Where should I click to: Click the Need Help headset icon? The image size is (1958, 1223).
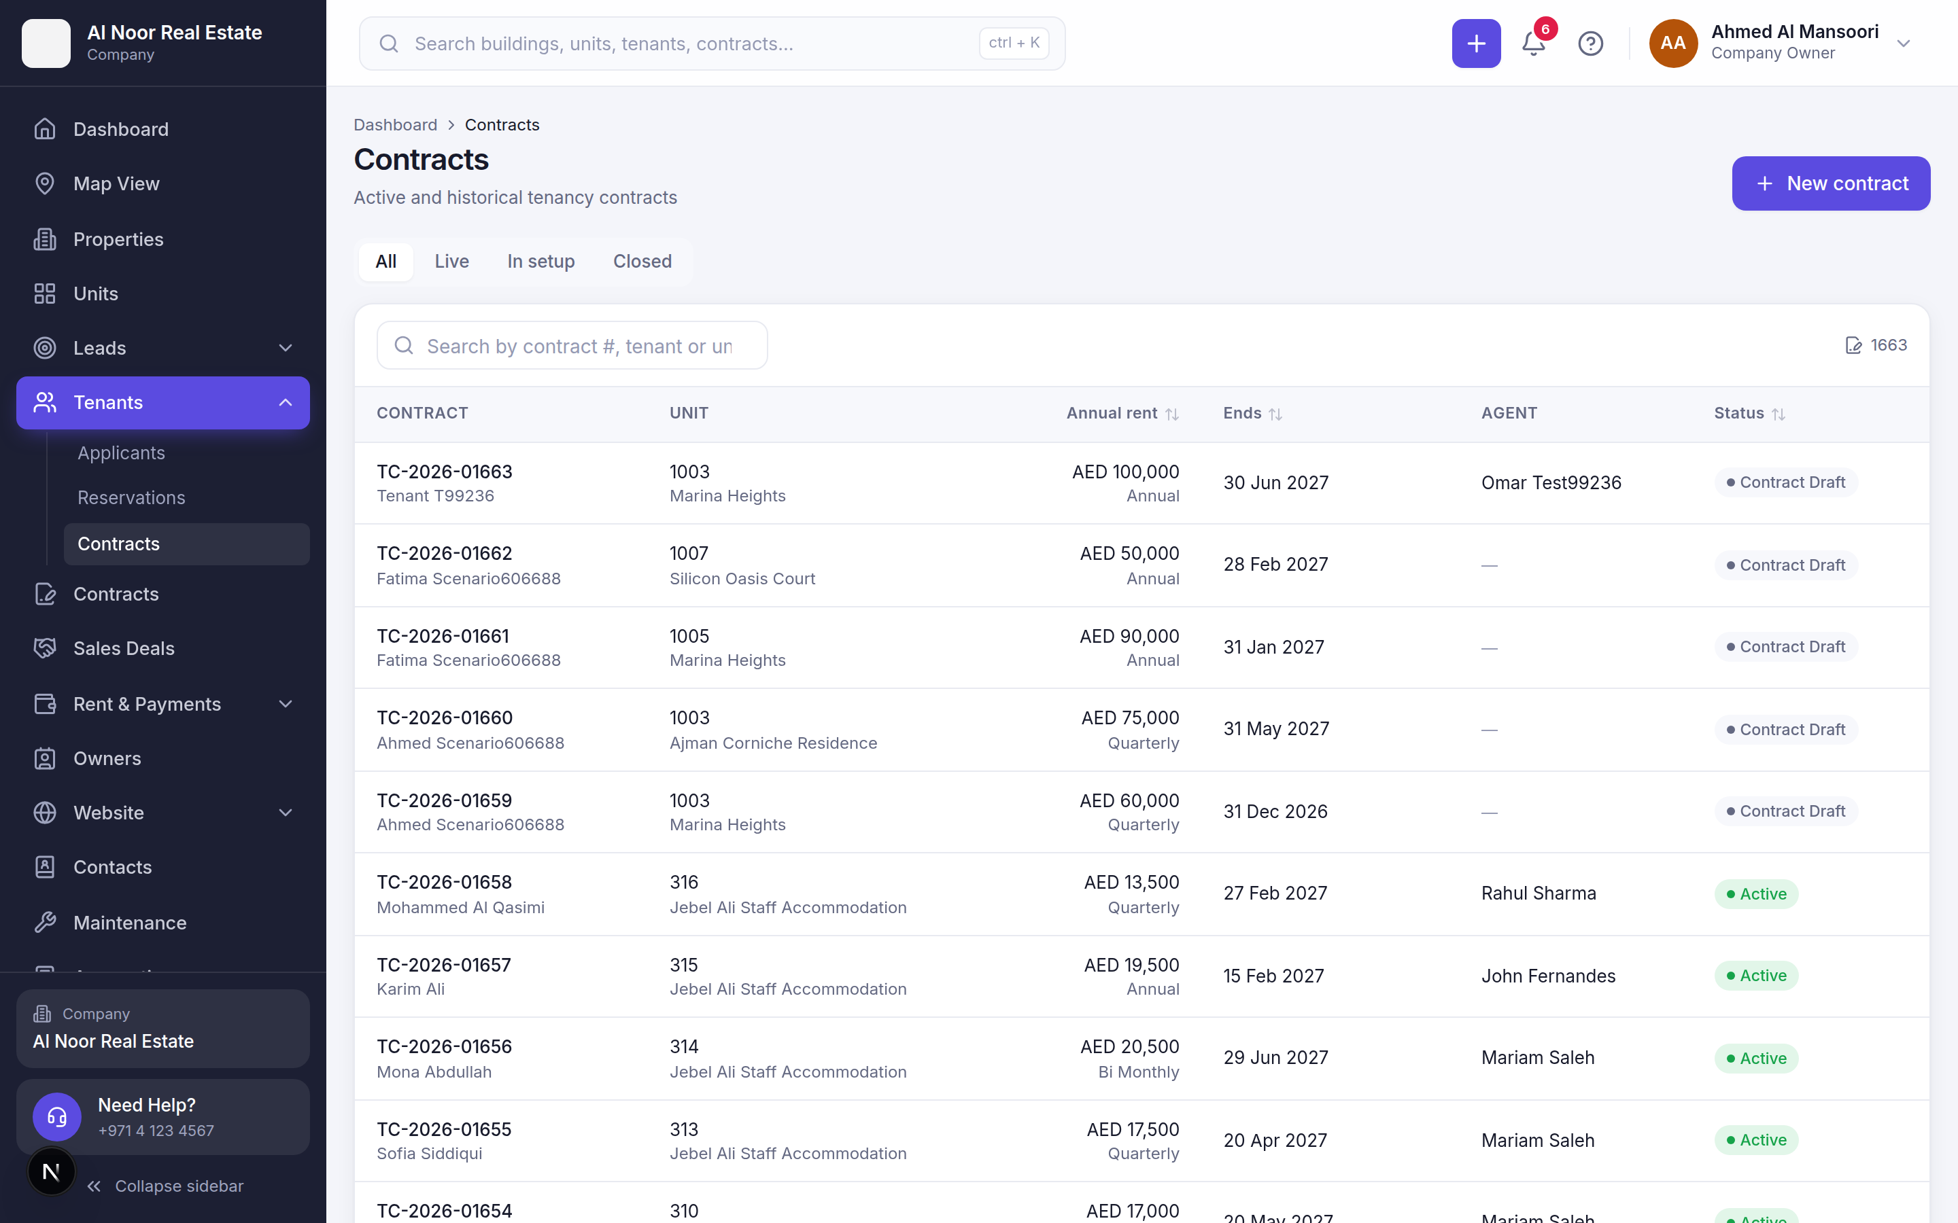coord(56,1117)
